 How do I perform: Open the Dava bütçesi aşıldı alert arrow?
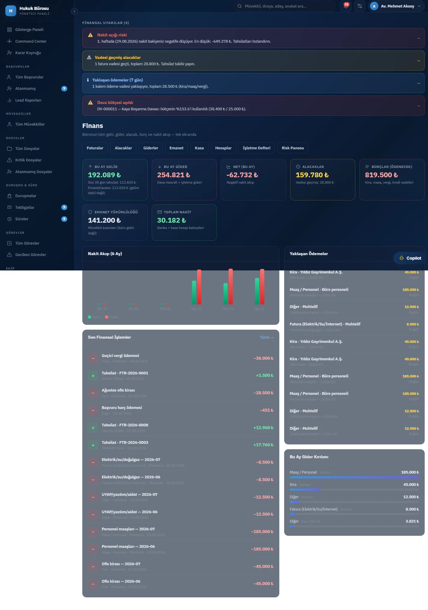(418, 106)
